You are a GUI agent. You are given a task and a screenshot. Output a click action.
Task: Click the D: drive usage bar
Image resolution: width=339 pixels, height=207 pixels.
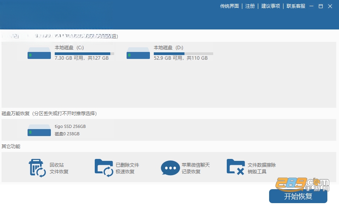click(183, 53)
